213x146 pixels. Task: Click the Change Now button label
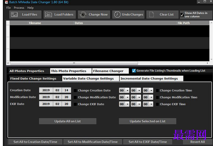click(98, 15)
